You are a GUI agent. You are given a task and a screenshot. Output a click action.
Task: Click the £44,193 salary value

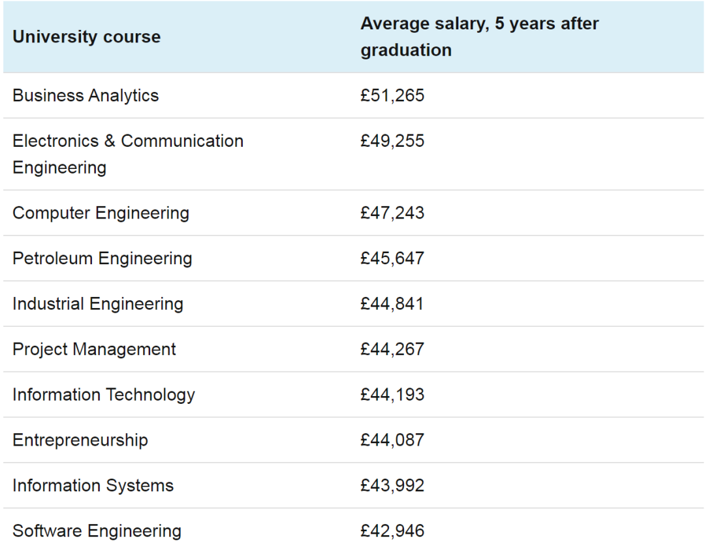(392, 395)
